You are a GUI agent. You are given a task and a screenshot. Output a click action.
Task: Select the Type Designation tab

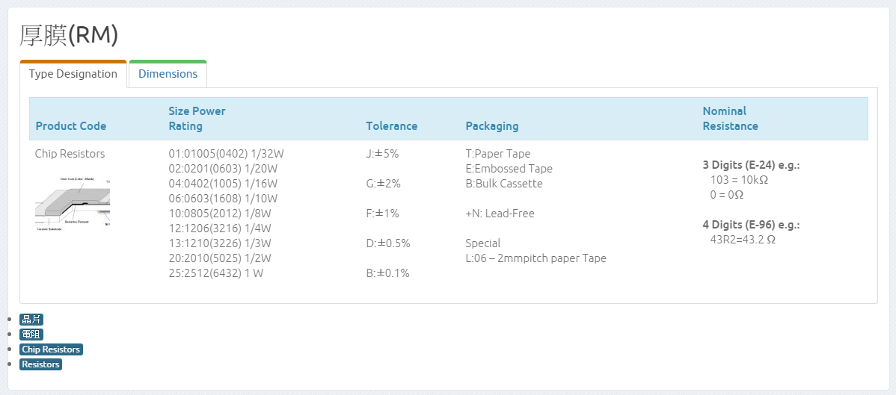tap(73, 74)
